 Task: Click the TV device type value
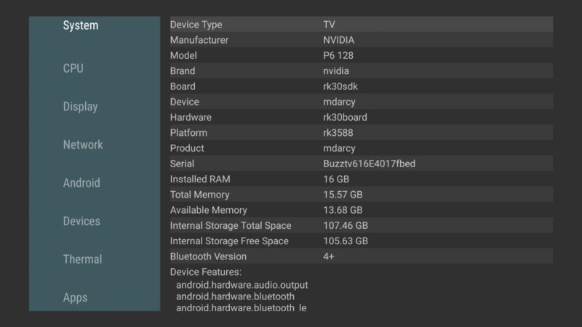pyautogui.click(x=329, y=25)
